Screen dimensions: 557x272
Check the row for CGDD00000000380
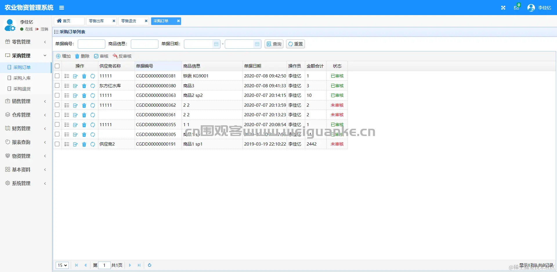click(x=57, y=86)
